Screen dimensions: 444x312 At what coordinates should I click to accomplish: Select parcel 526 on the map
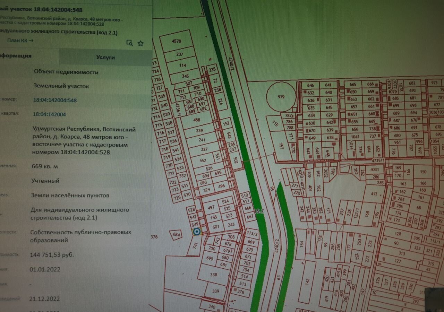coord(209,168)
